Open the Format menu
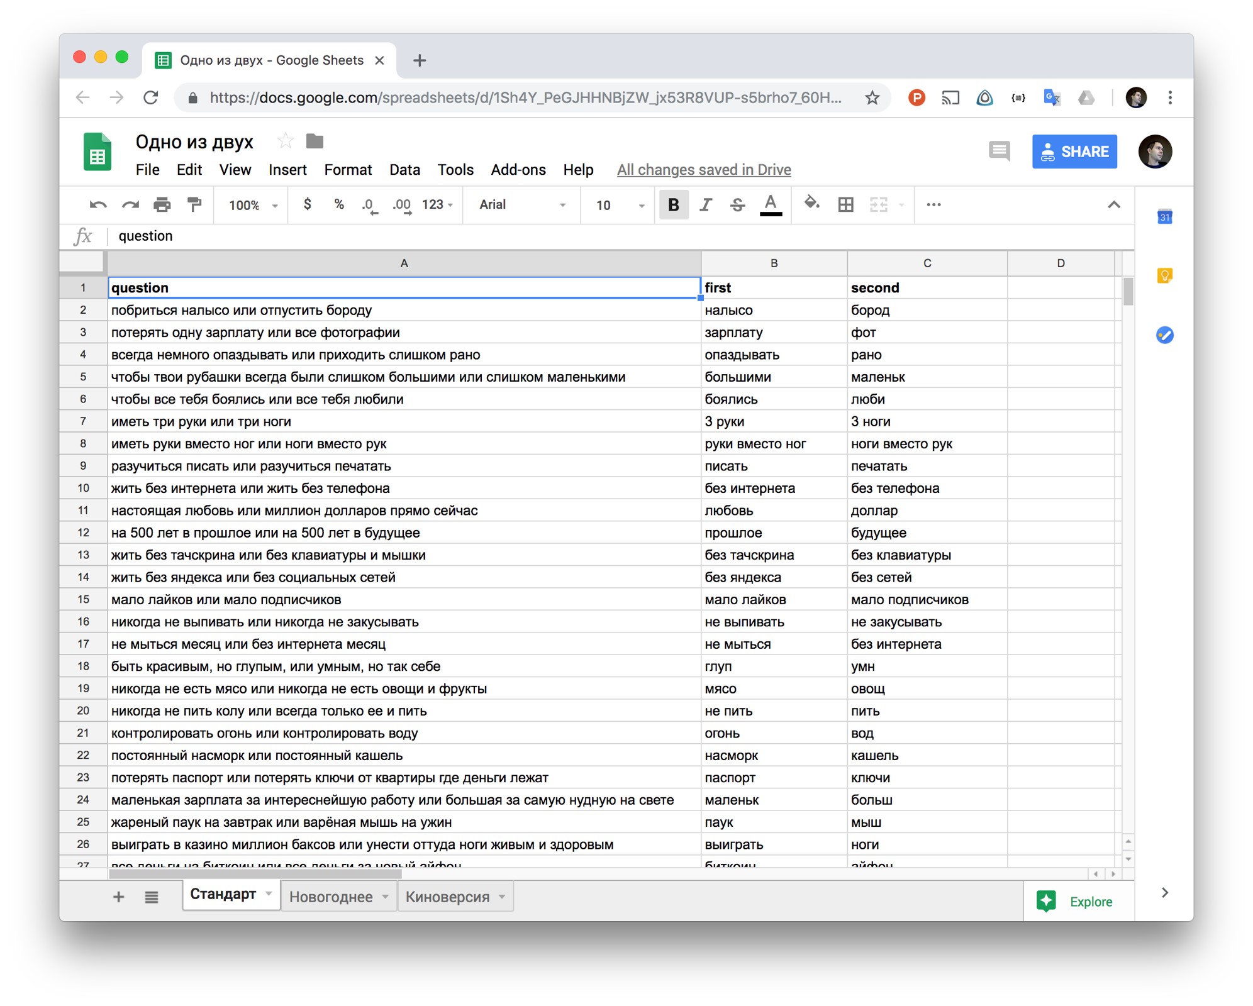 (x=347, y=170)
